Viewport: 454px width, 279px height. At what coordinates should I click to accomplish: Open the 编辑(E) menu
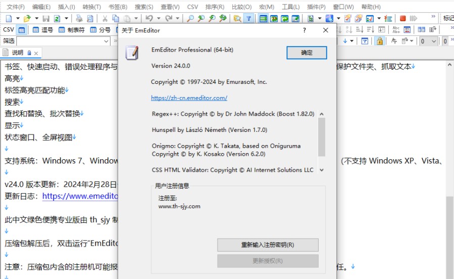pyautogui.click(x=41, y=7)
